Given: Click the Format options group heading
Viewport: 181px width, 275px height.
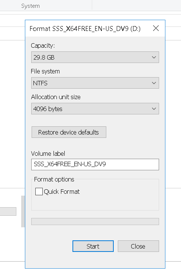Looking at the screenshot, I should coord(54,179).
